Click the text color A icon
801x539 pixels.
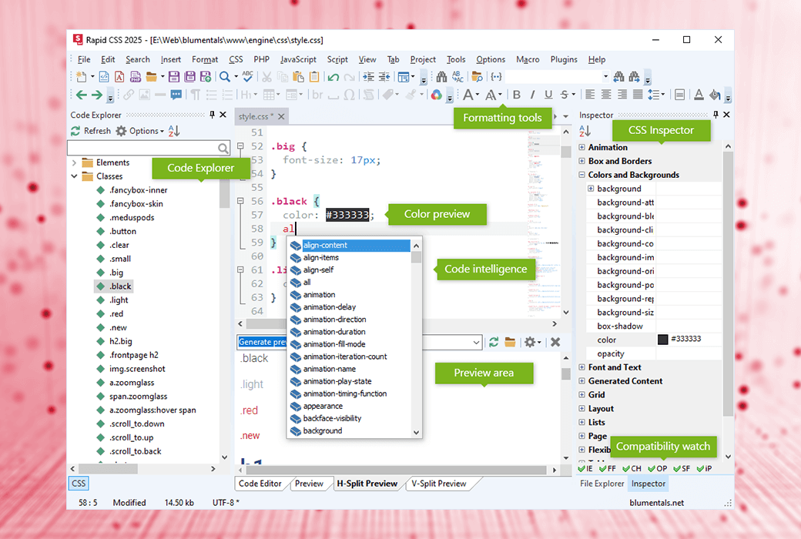click(699, 95)
